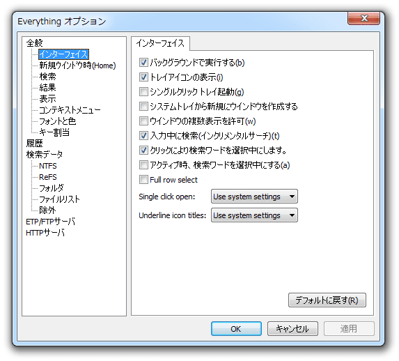Select the インターフェイス tab header
Screen dimensions: 399x361
160,43
